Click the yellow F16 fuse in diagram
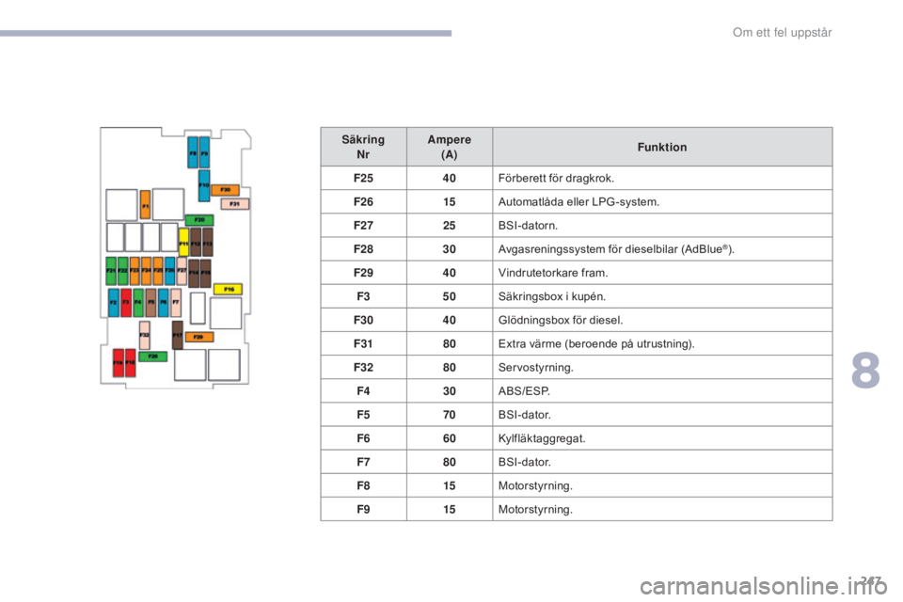Viewport: 903px width, 602px height. [229, 289]
